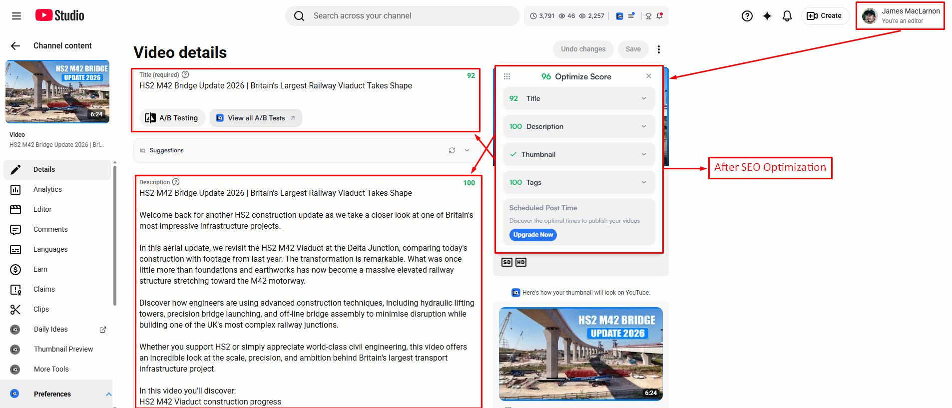Expand the Thumbnail score row
The image size is (952, 408).
(579, 154)
